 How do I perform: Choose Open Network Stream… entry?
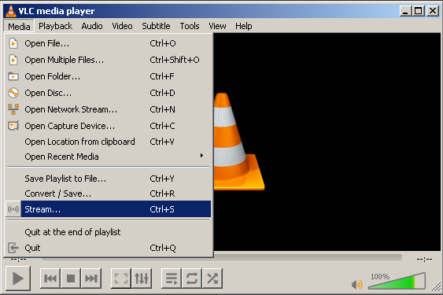[109, 109]
